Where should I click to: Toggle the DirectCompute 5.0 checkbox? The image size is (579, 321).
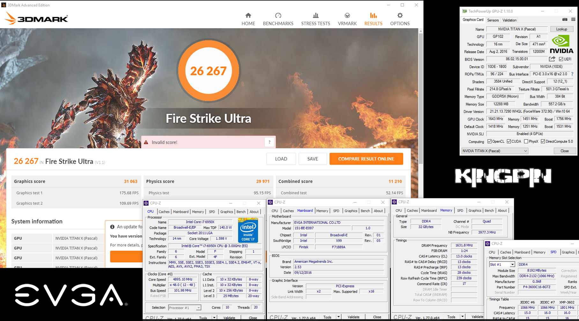tap(543, 141)
